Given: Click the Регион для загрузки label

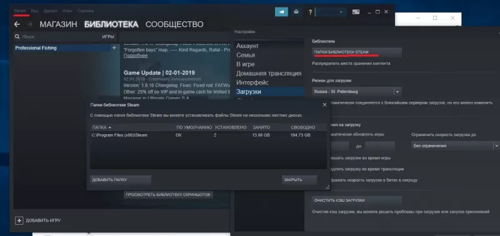Looking at the screenshot, I should (331, 81).
